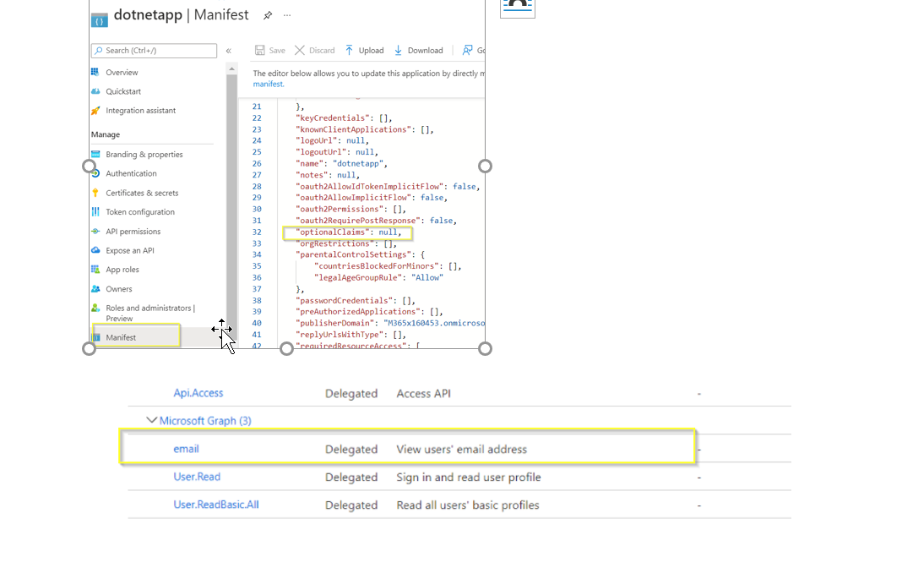Click the User.ReadBasic.All permission link
The width and height of the screenshot is (902, 568).
[x=216, y=505]
